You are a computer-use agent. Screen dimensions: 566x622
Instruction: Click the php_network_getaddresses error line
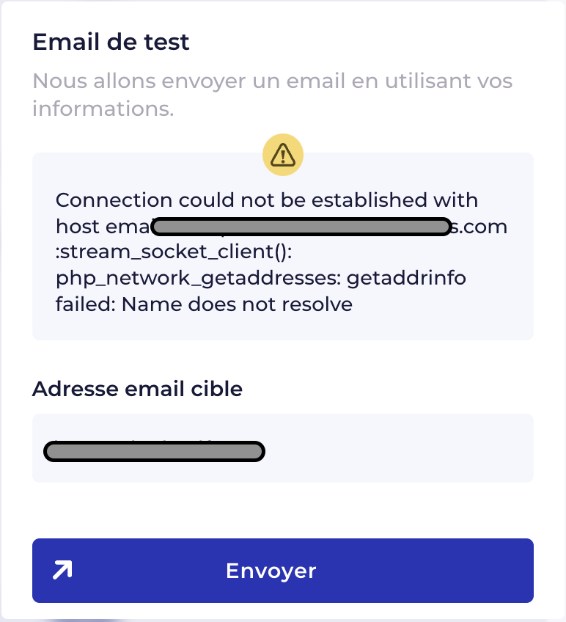(x=260, y=278)
